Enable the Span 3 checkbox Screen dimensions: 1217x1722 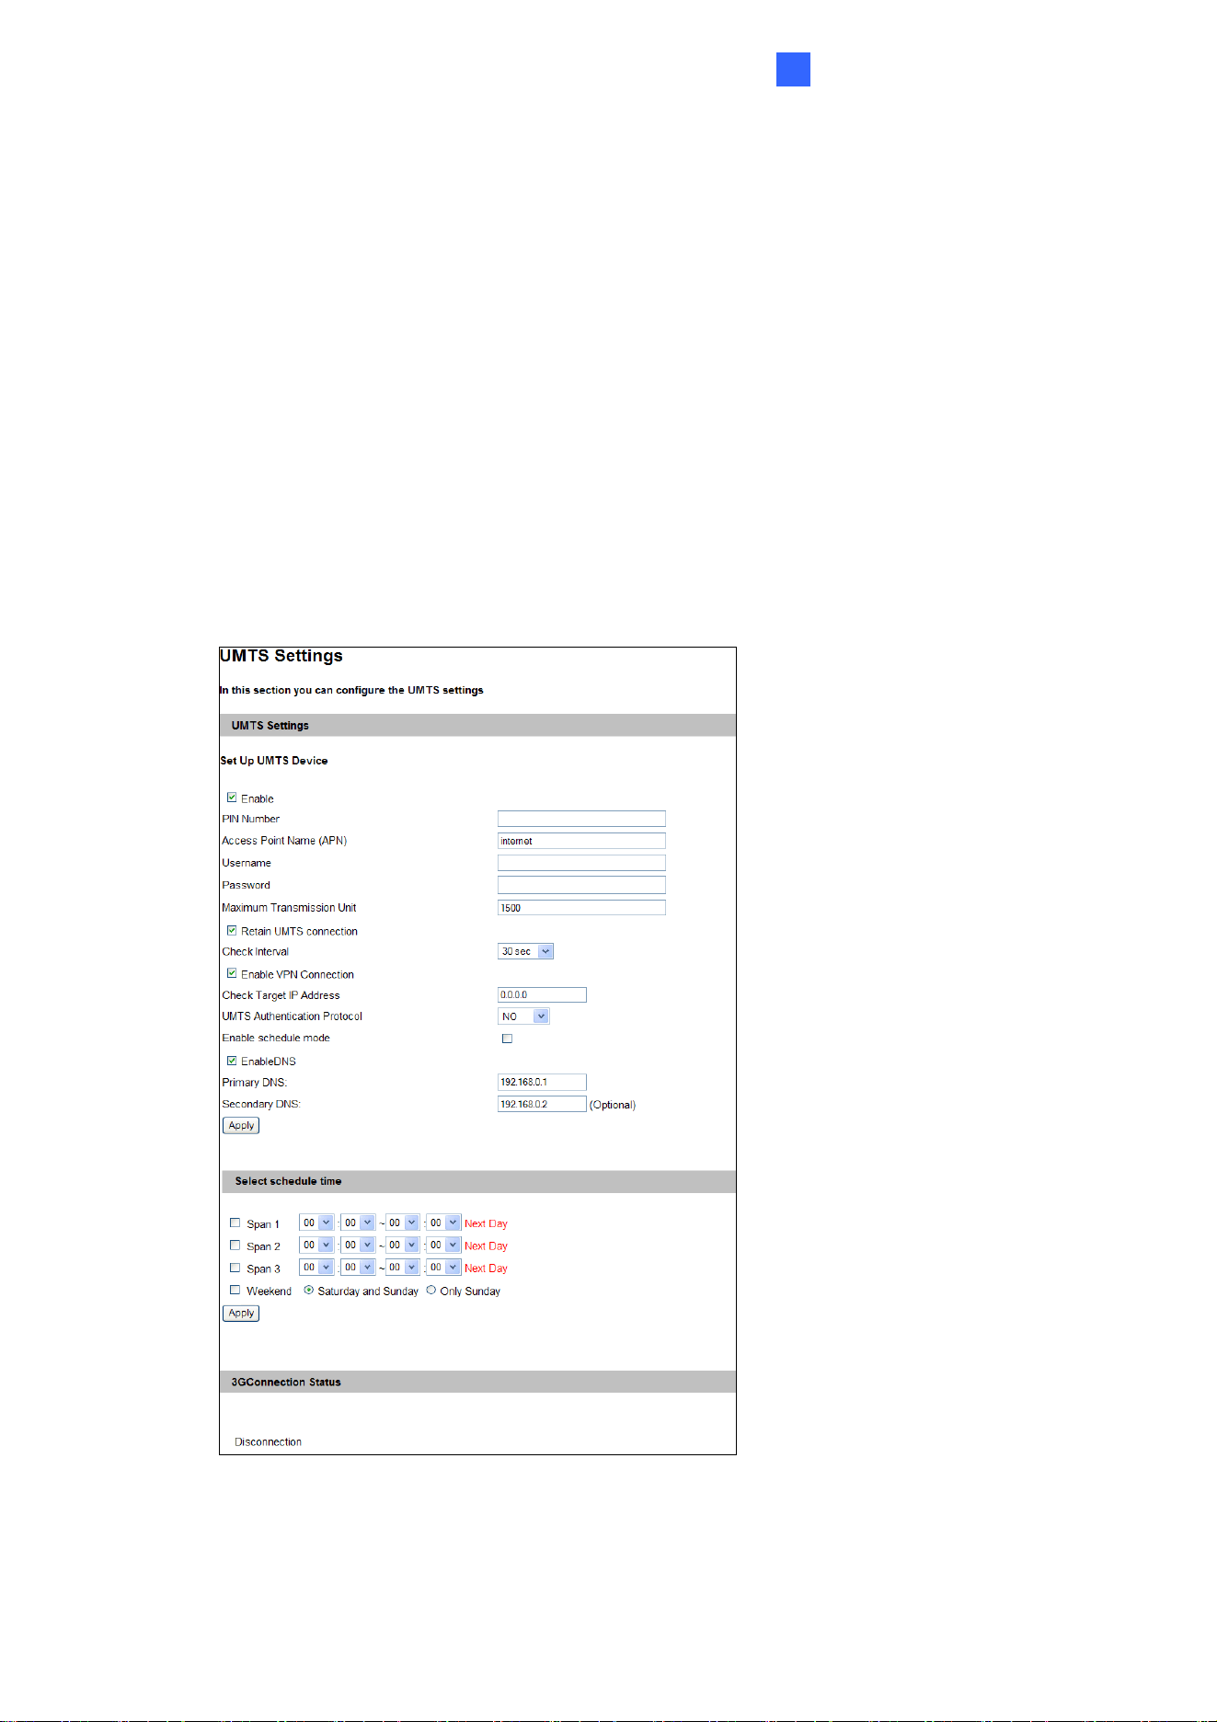click(x=235, y=1268)
